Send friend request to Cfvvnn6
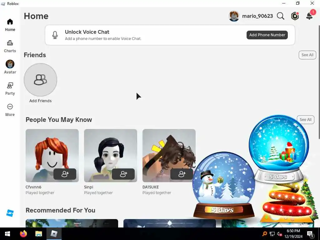The height and width of the screenshot is (240, 320). (65, 174)
